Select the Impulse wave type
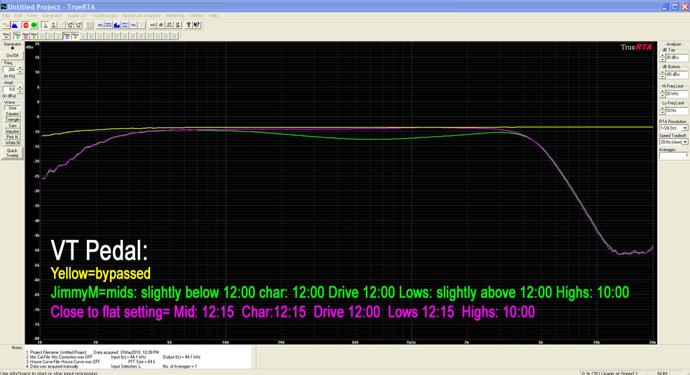Viewport: 690px width, 375px height. coord(12,131)
